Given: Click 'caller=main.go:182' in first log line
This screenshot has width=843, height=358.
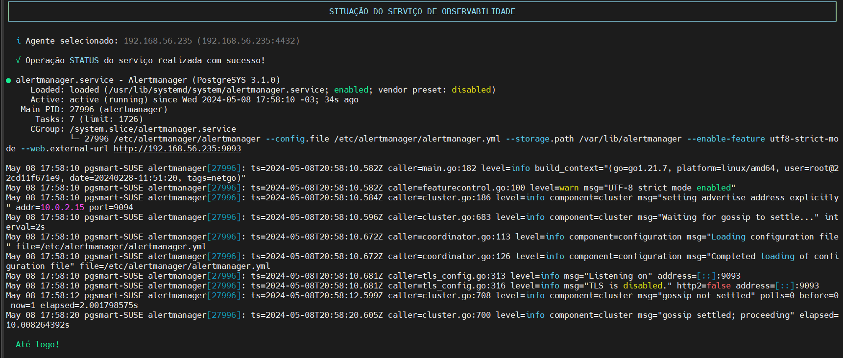Looking at the screenshot, I should 432,168.
